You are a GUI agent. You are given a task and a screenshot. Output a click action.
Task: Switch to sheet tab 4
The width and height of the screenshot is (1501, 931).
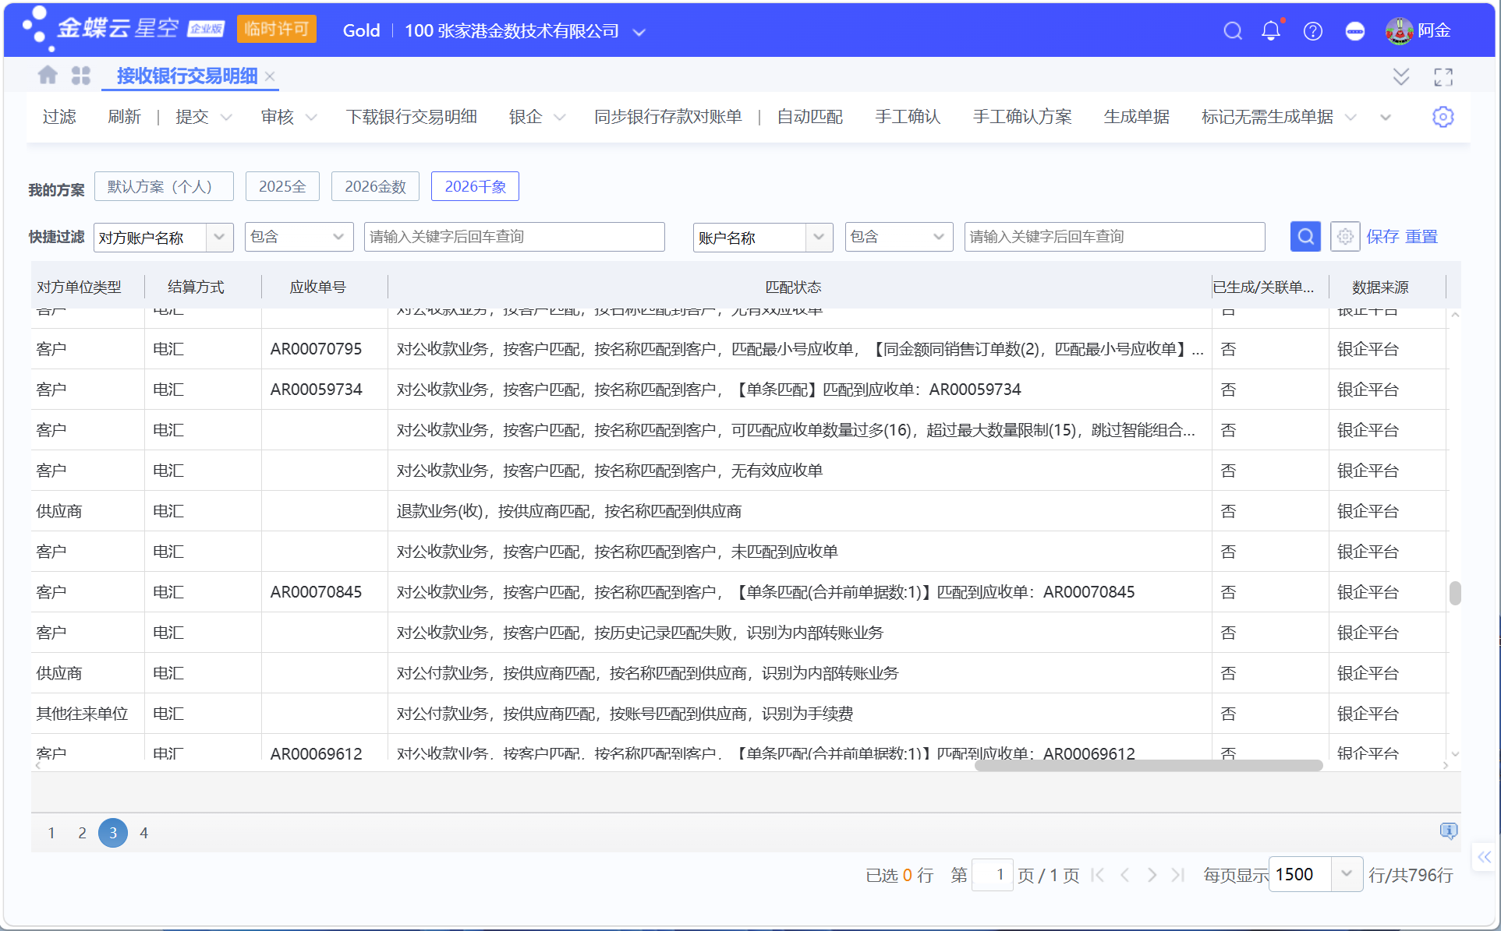pos(143,833)
